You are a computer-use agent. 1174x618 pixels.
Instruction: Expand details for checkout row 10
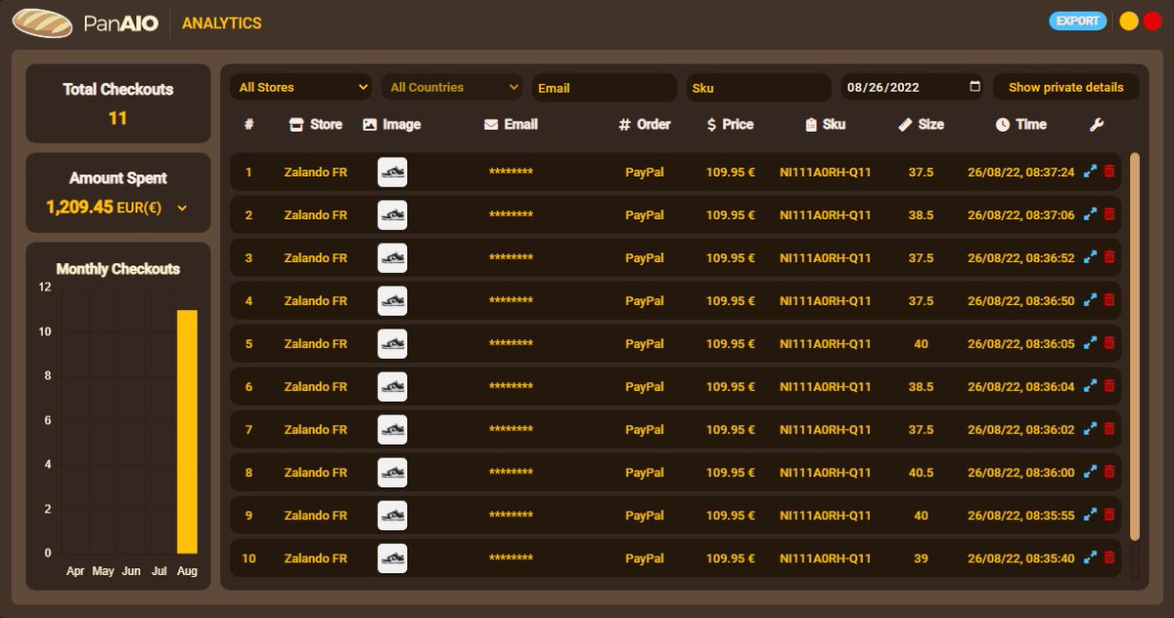[1090, 558]
